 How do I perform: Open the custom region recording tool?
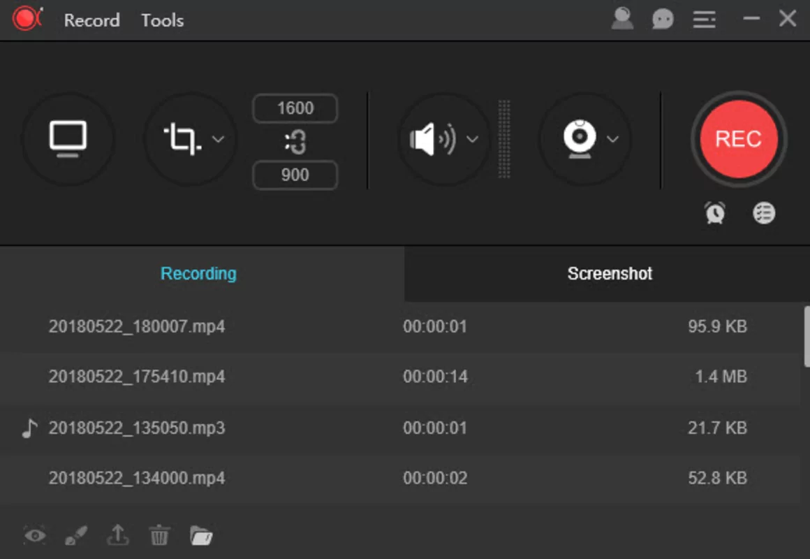pos(184,138)
